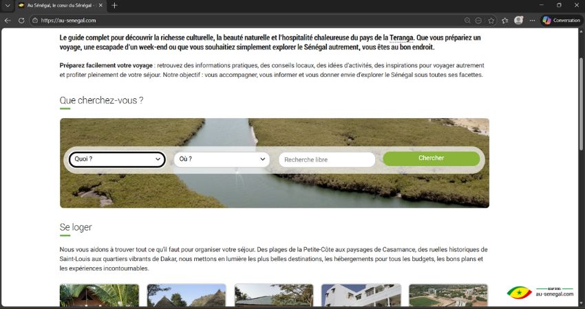The width and height of the screenshot is (585, 309).
Task: Add page to favorites with star icon
Action: tap(491, 21)
